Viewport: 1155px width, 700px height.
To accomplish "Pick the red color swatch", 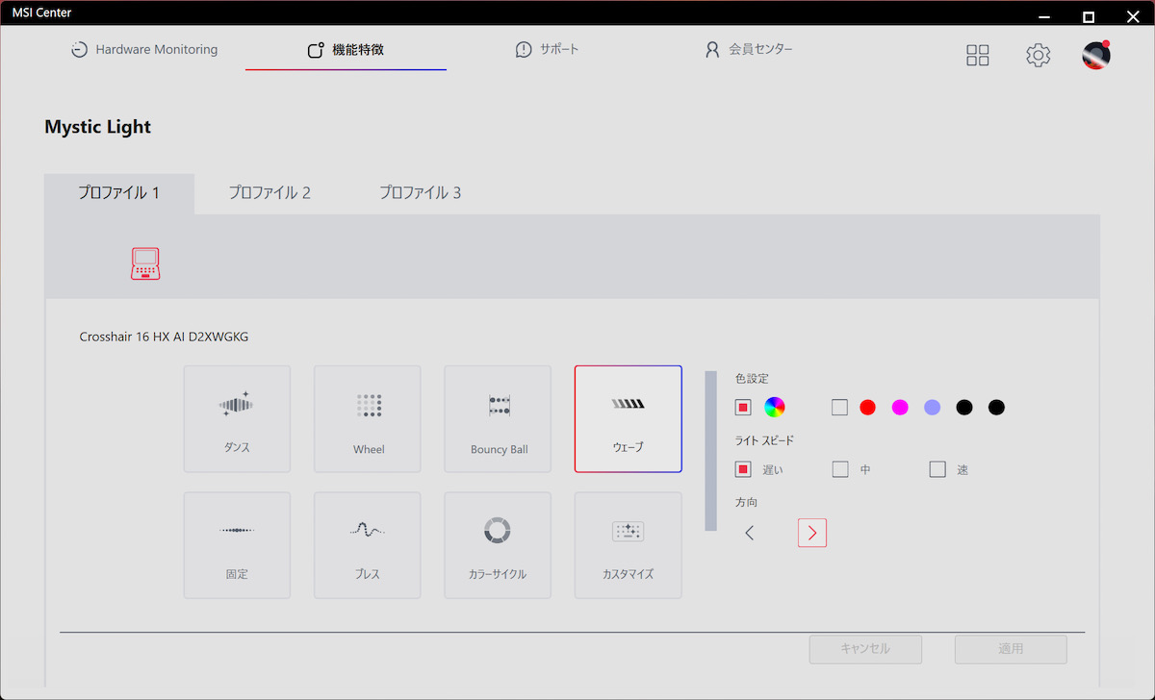I will coord(868,407).
